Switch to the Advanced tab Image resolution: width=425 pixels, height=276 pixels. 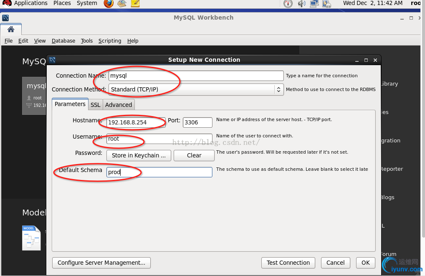point(119,105)
